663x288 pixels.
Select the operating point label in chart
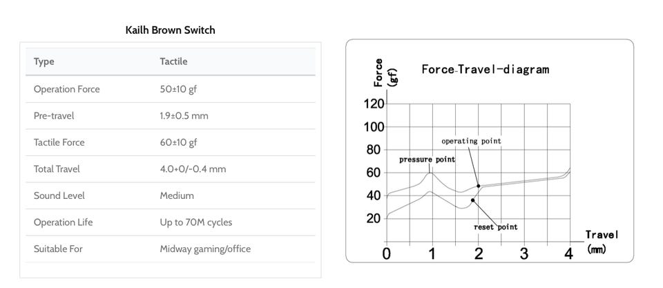point(471,141)
